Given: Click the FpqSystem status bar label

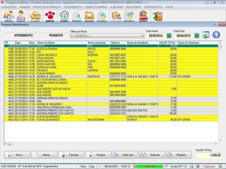Looking at the screenshot, I should pos(209,166).
